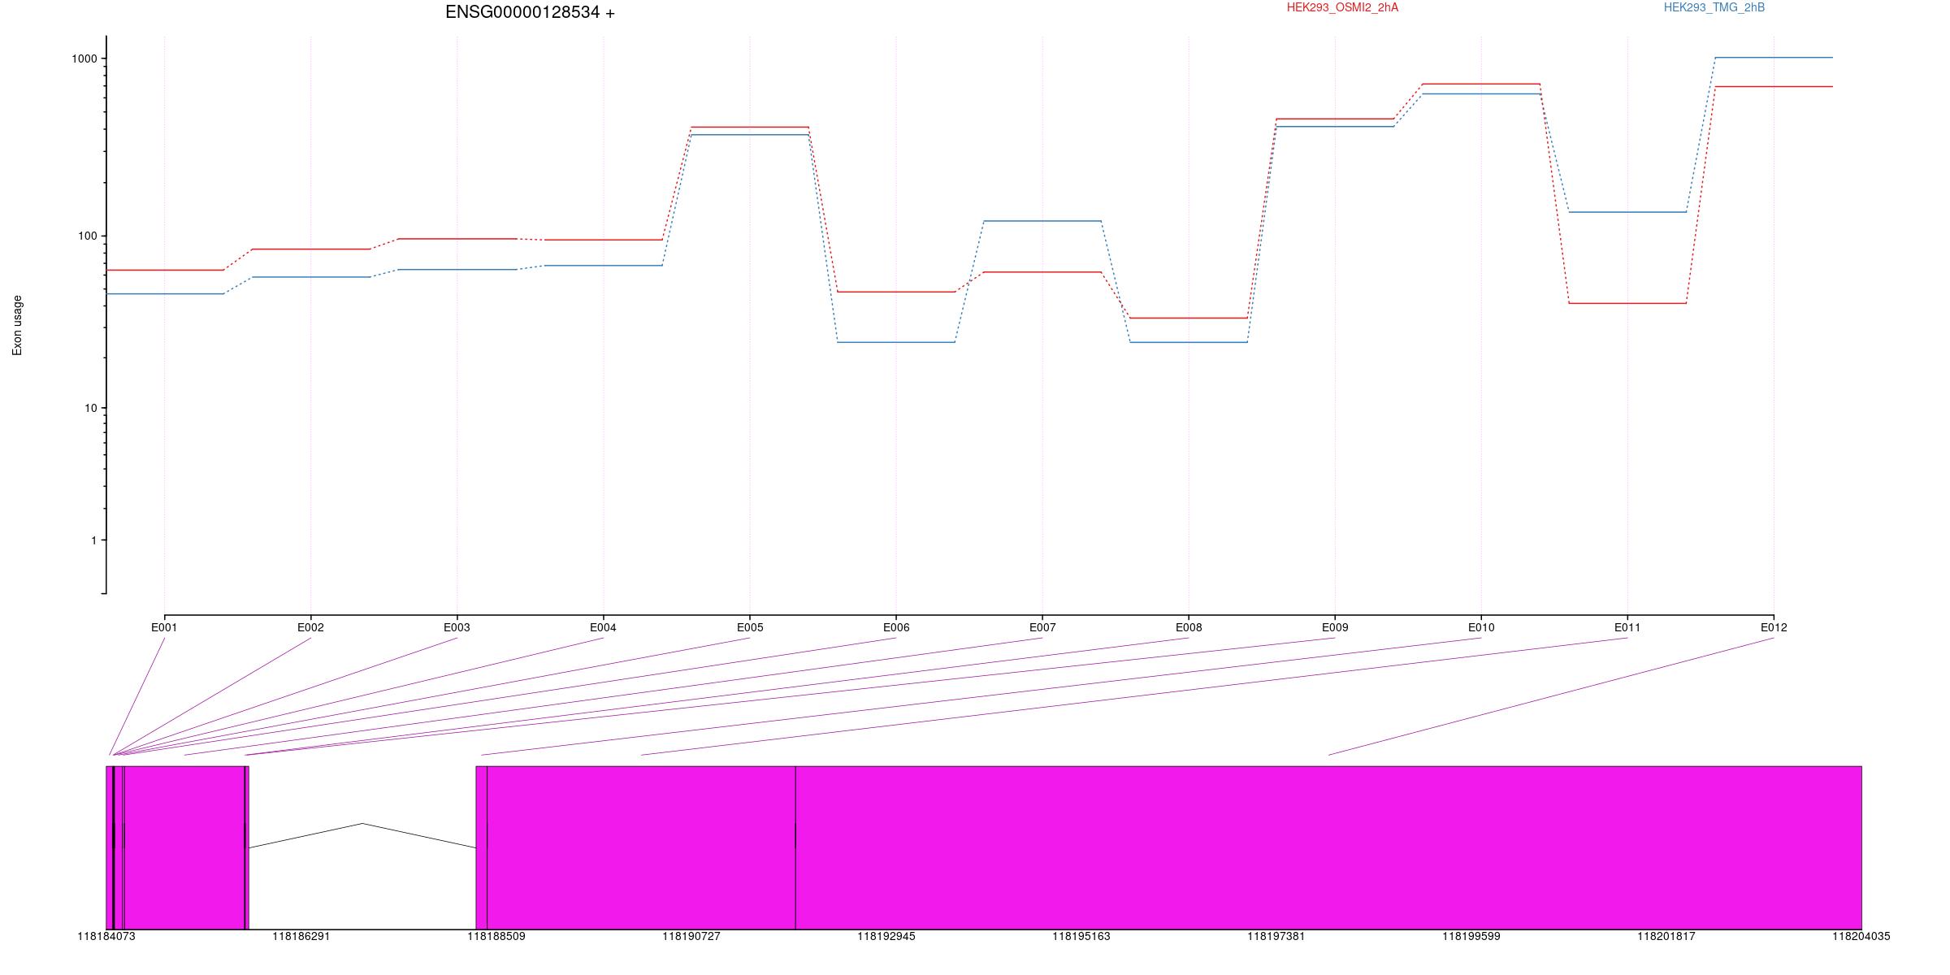Click the blue E001 usage line segment

(165, 294)
